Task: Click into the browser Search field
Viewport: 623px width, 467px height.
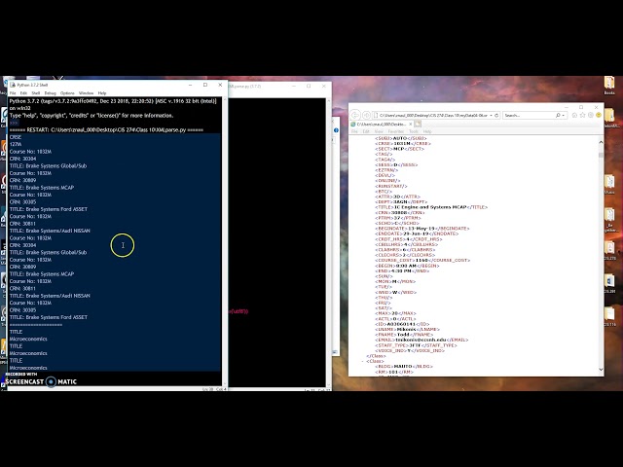Action: tap(529, 115)
